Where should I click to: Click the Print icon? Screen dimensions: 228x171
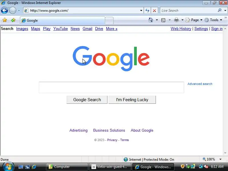click(176, 20)
